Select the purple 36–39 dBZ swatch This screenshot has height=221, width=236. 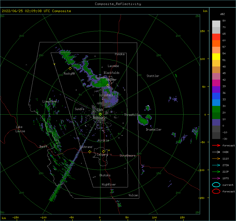click(216, 89)
